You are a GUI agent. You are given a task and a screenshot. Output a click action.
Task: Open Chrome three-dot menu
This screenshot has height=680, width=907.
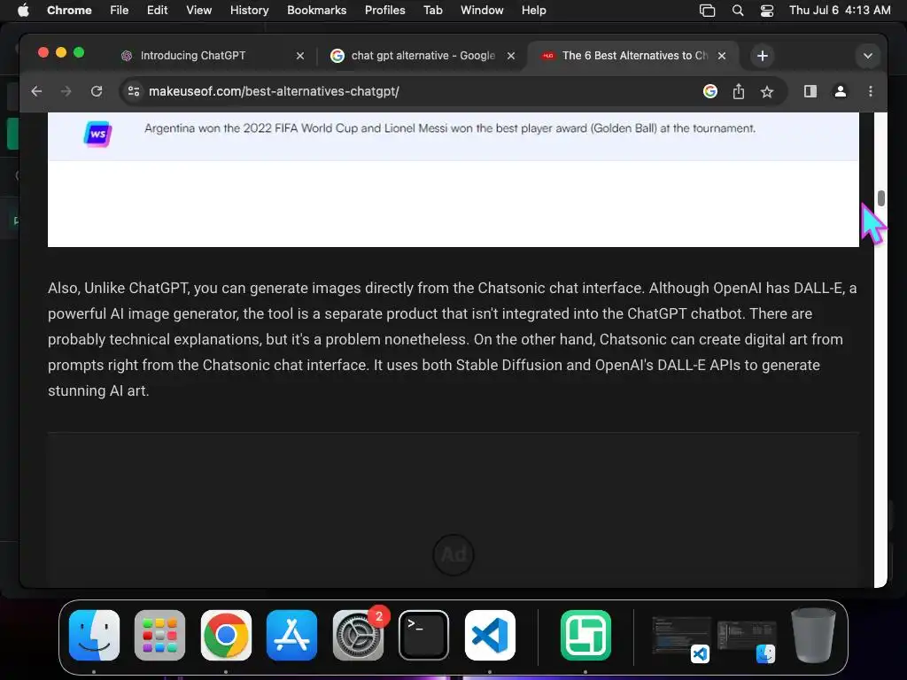click(871, 91)
